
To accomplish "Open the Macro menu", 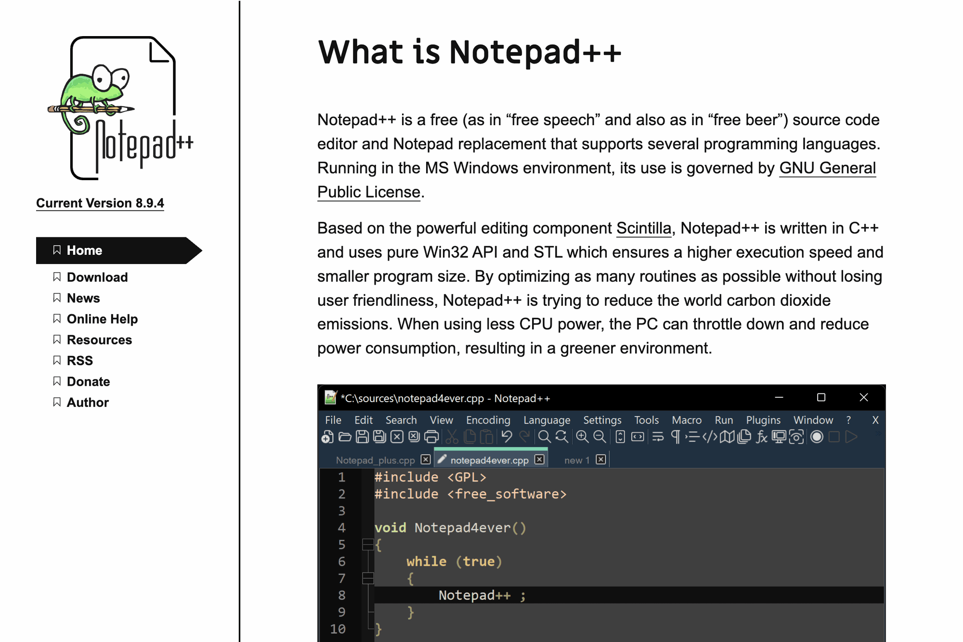I will (687, 420).
